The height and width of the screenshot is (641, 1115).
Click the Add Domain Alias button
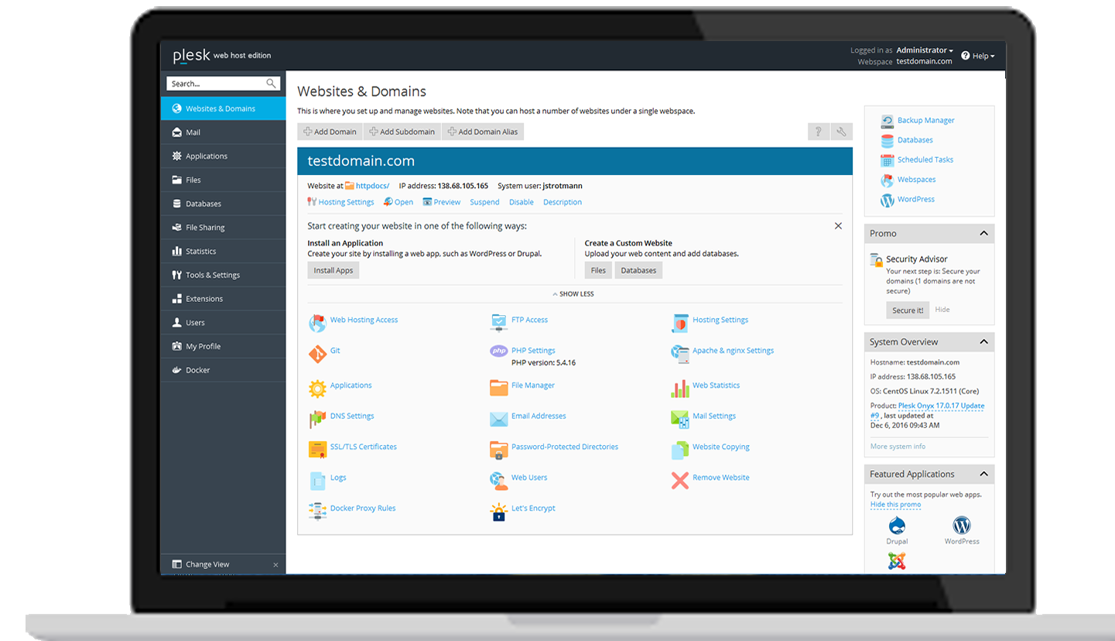483,132
